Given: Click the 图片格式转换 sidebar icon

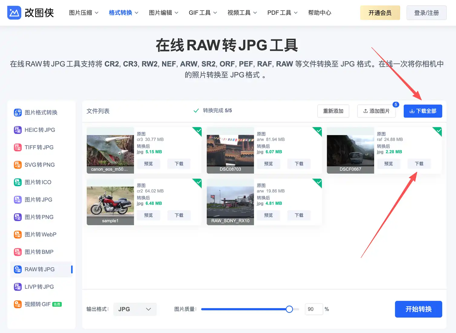Looking at the screenshot, I should [x=18, y=113].
